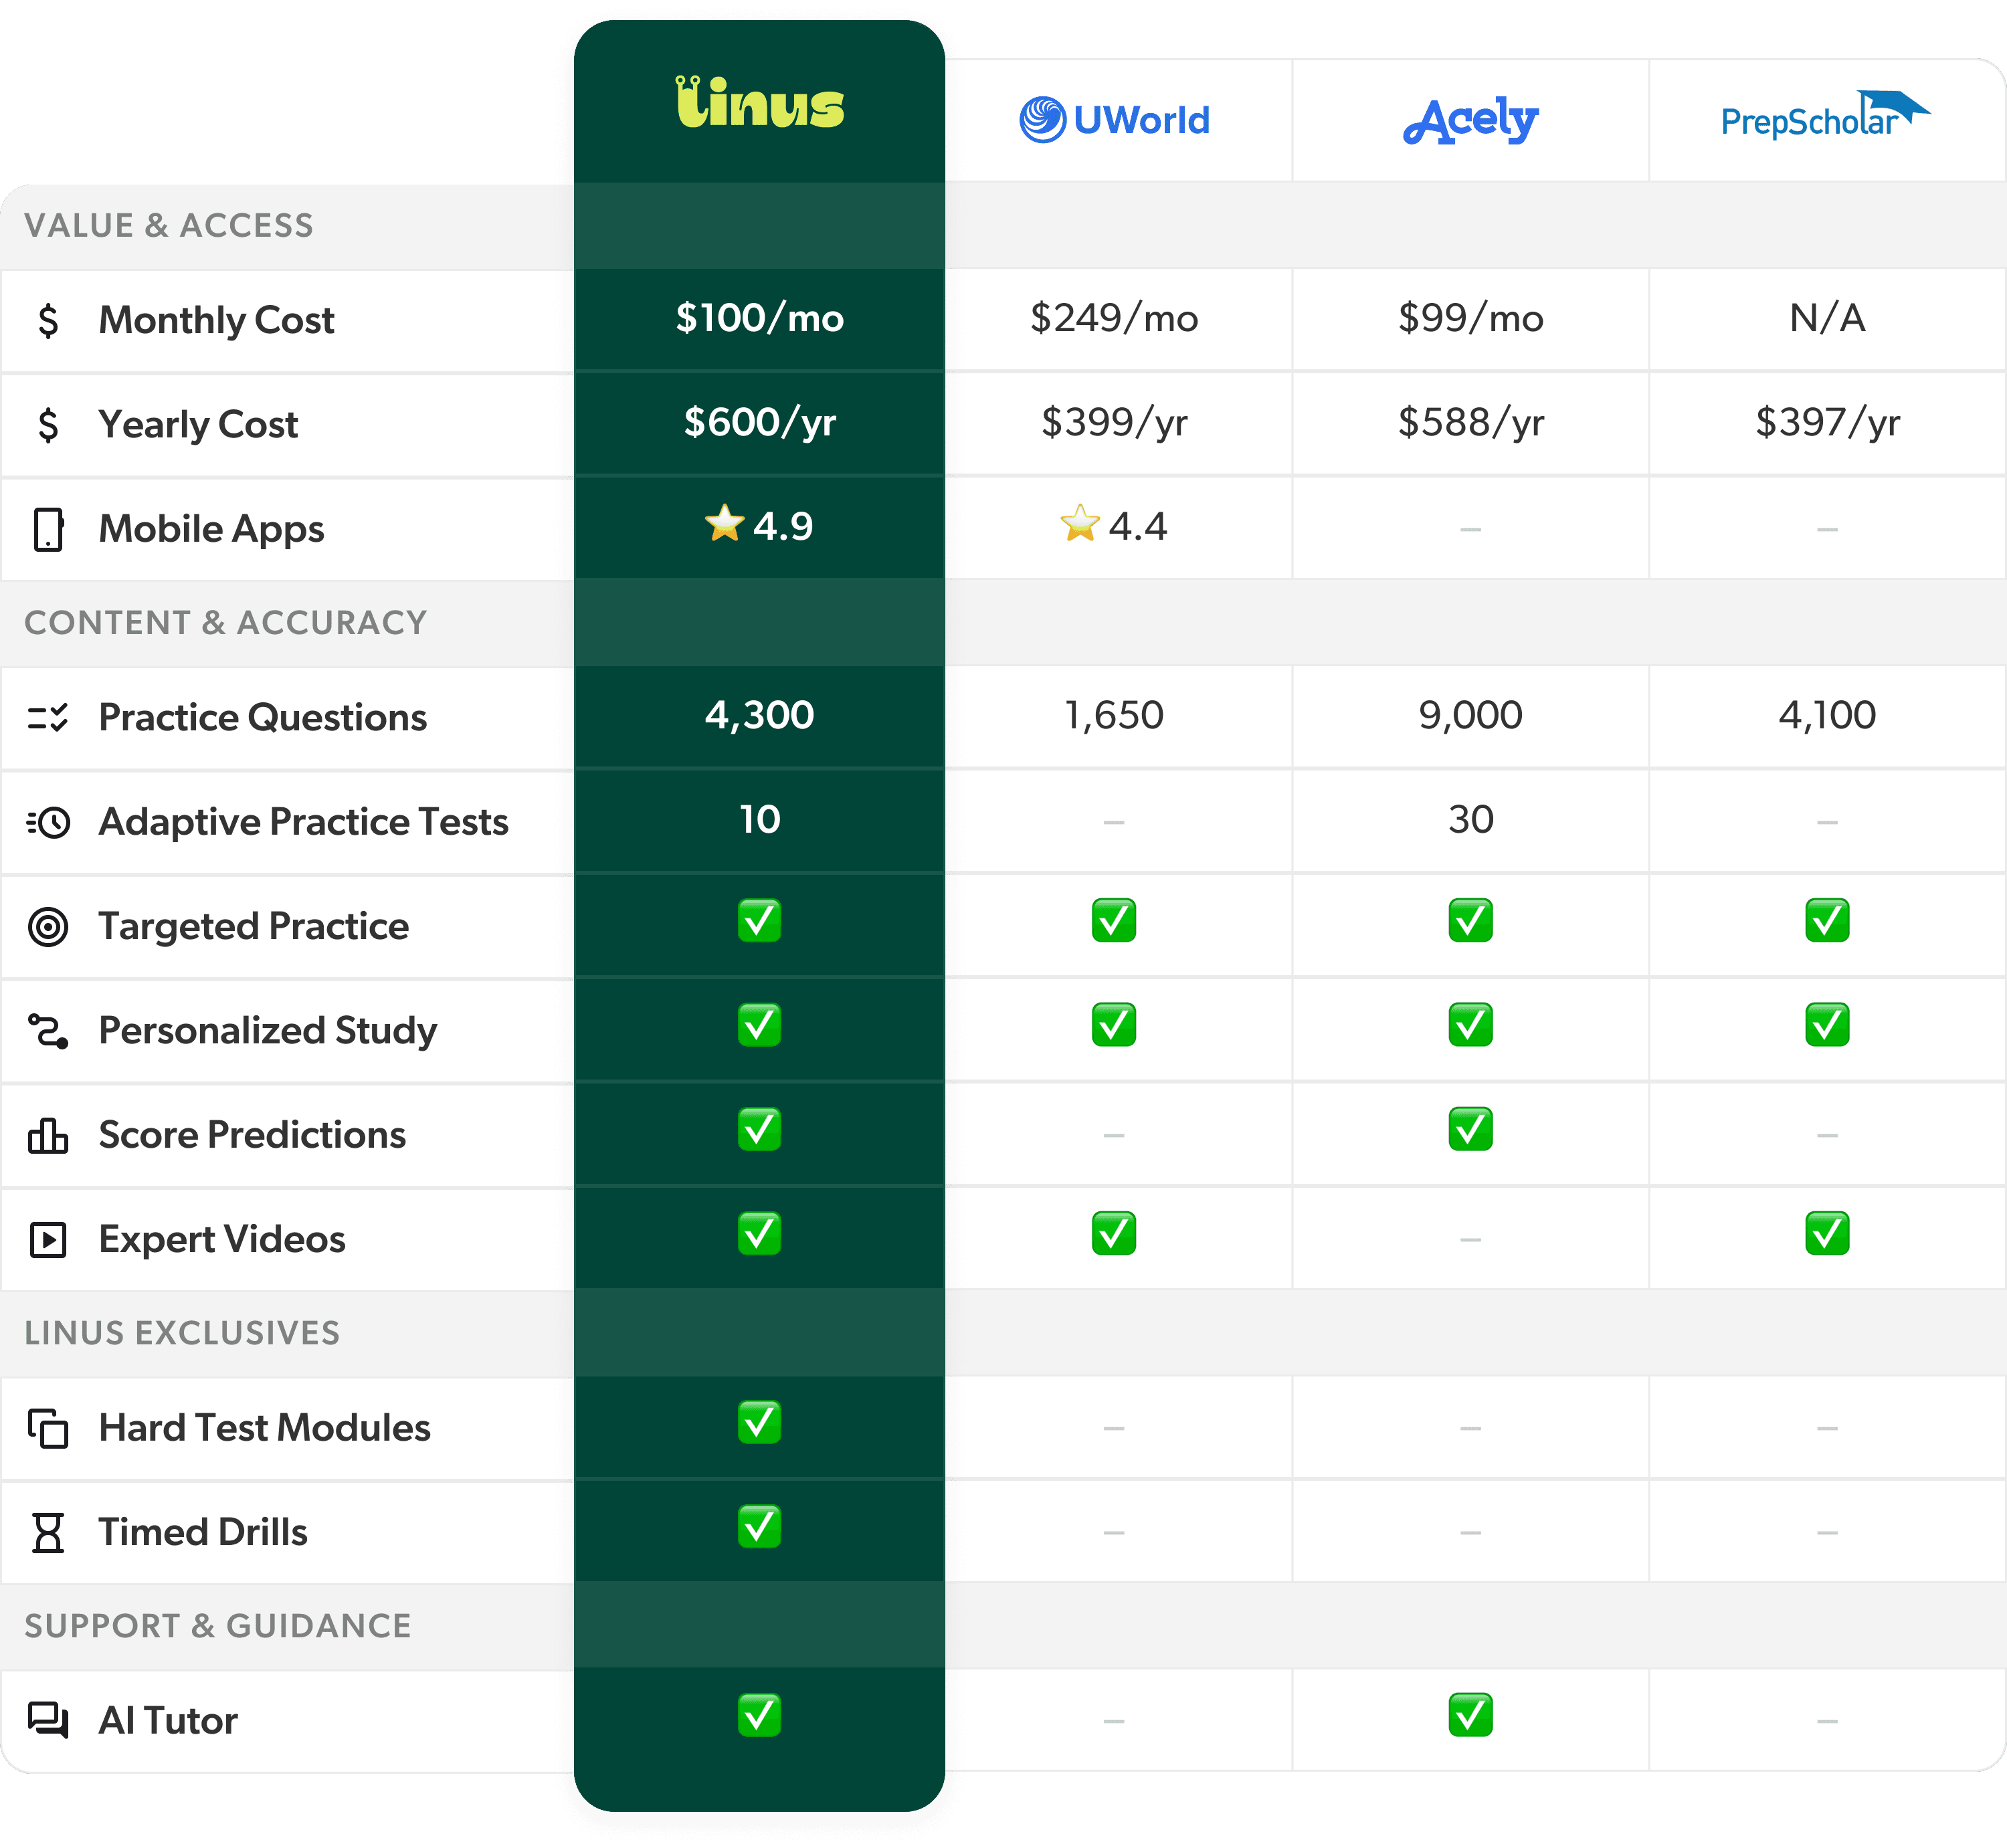Click the checklist icon beside Practice Questions
Viewport: 2007px width, 1848px height.
[48, 717]
